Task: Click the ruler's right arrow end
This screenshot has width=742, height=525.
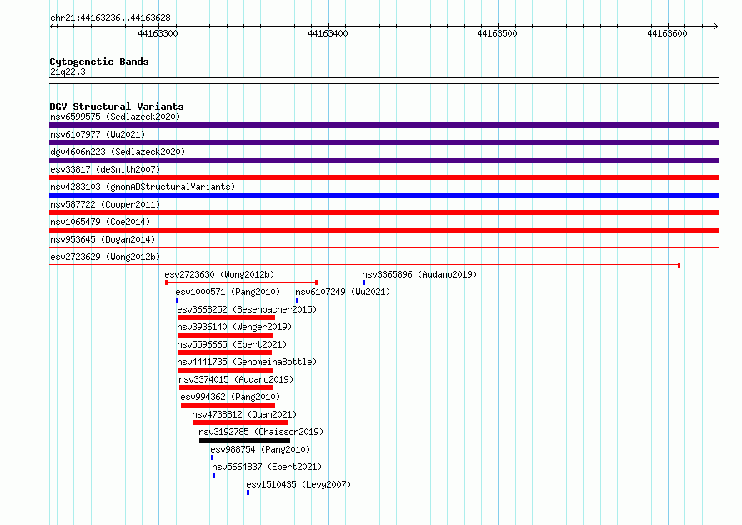Action: [716, 26]
